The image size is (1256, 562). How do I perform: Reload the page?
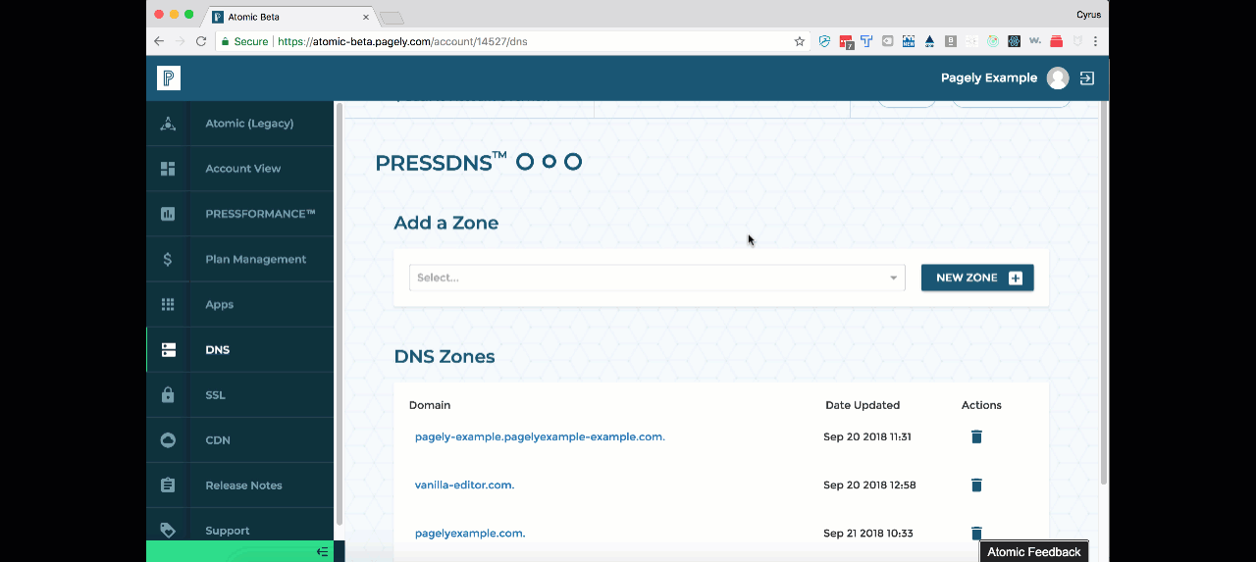pyautogui.click(x=201, y=41)
